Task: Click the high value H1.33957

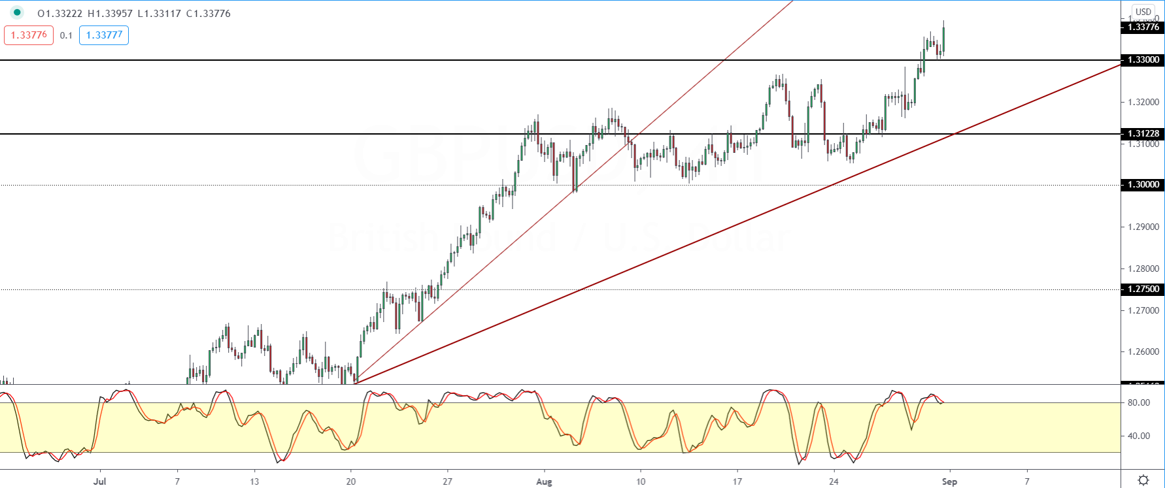Action: point(110,13)
